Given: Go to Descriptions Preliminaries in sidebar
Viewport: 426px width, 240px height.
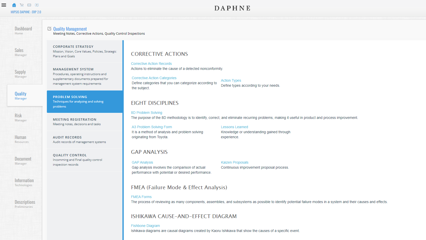Looking at the screenshot, I should [x=25, y=204].
